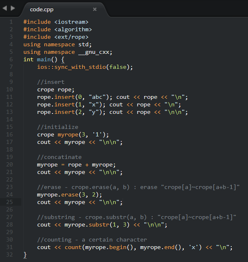Click on '#include <iostream>' text
Image resolution: width=248 pixels, height=262 pixels.
(56, 22)
